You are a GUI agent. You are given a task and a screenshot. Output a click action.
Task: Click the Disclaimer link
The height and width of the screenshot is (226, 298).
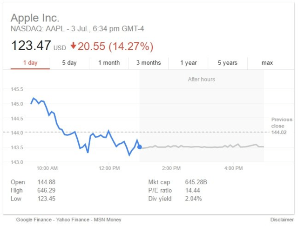point(282,219)
